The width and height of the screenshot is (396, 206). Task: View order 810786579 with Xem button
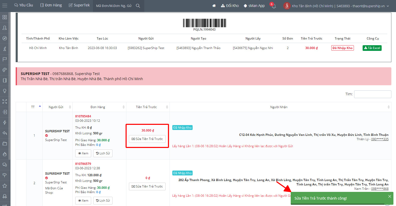click(83, 201)
